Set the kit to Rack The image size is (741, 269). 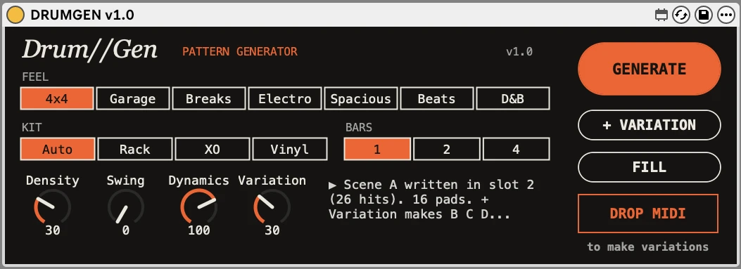134,149
